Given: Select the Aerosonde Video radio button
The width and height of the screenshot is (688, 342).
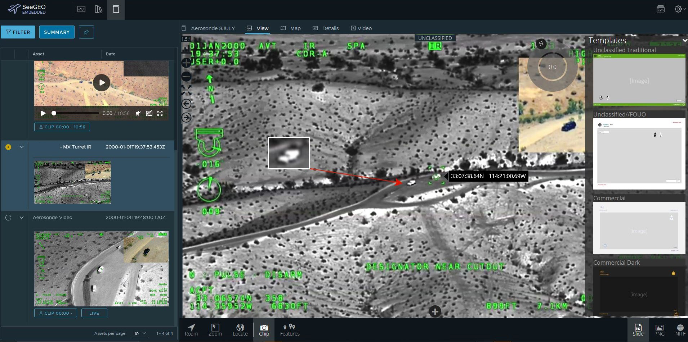Looking at the screenshot, I should [8, 217].
